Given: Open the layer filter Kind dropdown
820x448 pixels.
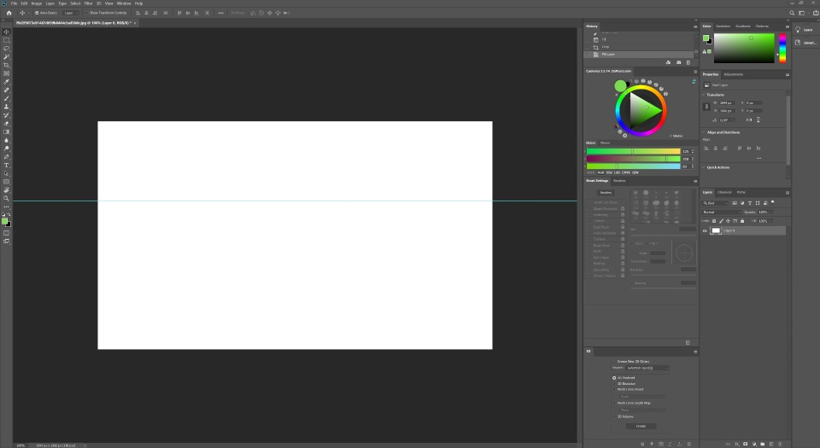Looking at the screenshot, I should (x=715, y=203).
